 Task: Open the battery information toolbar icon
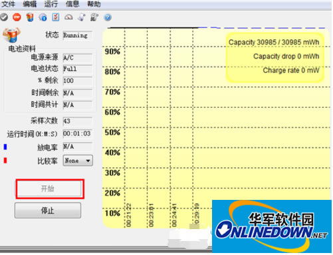point(30,17)
